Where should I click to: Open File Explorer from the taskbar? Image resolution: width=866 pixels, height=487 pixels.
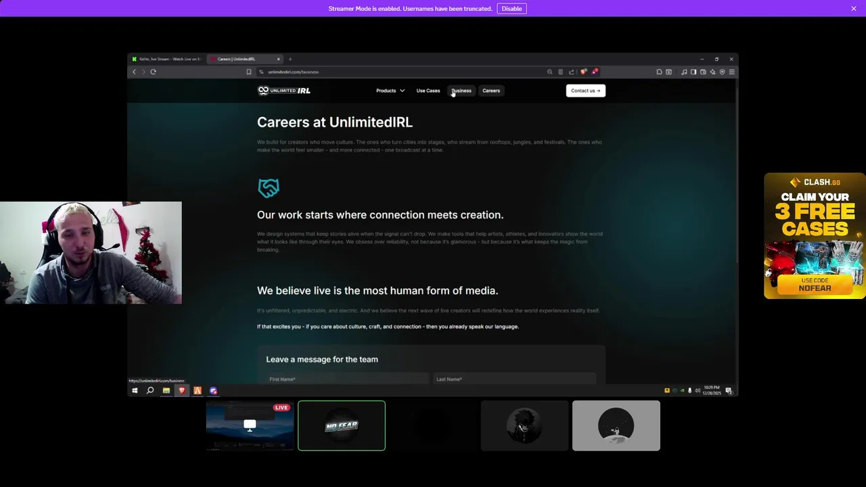click(166, 390)
